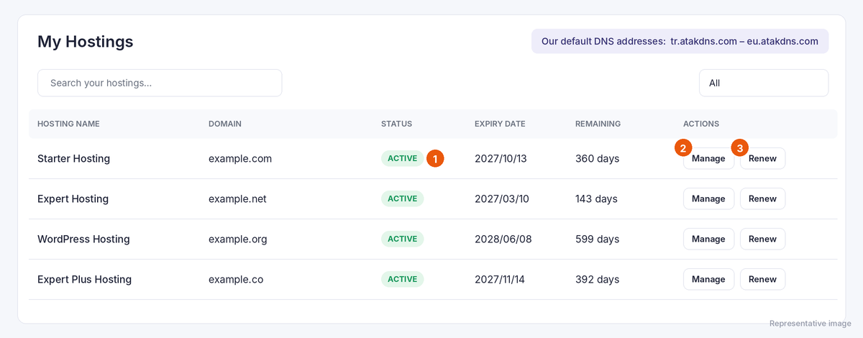The width and height of the screenshot is (863, 338).
Task: Renew the WordPress Hosting plan
Action: (762, 239)
